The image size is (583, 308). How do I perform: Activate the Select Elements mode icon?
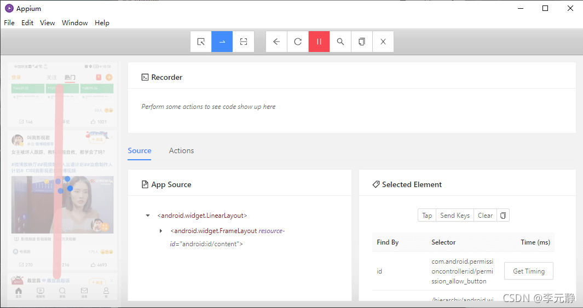point(201,42)
